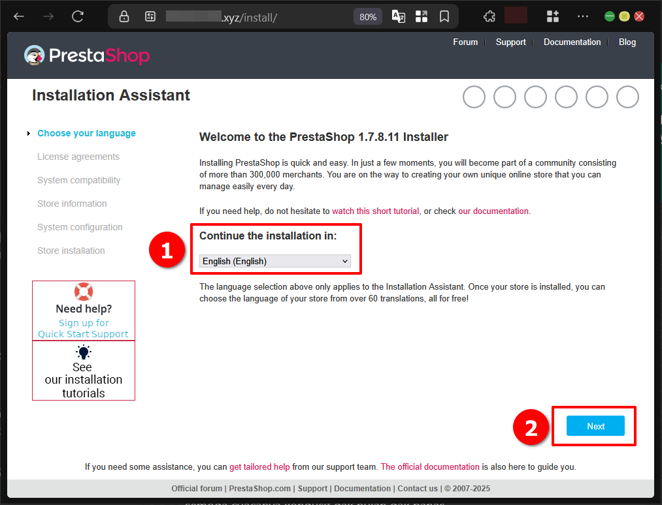Click 'Sign up for Quick Start Support'
This screenshot has width=662, height=505.
(x=84, y=328)
